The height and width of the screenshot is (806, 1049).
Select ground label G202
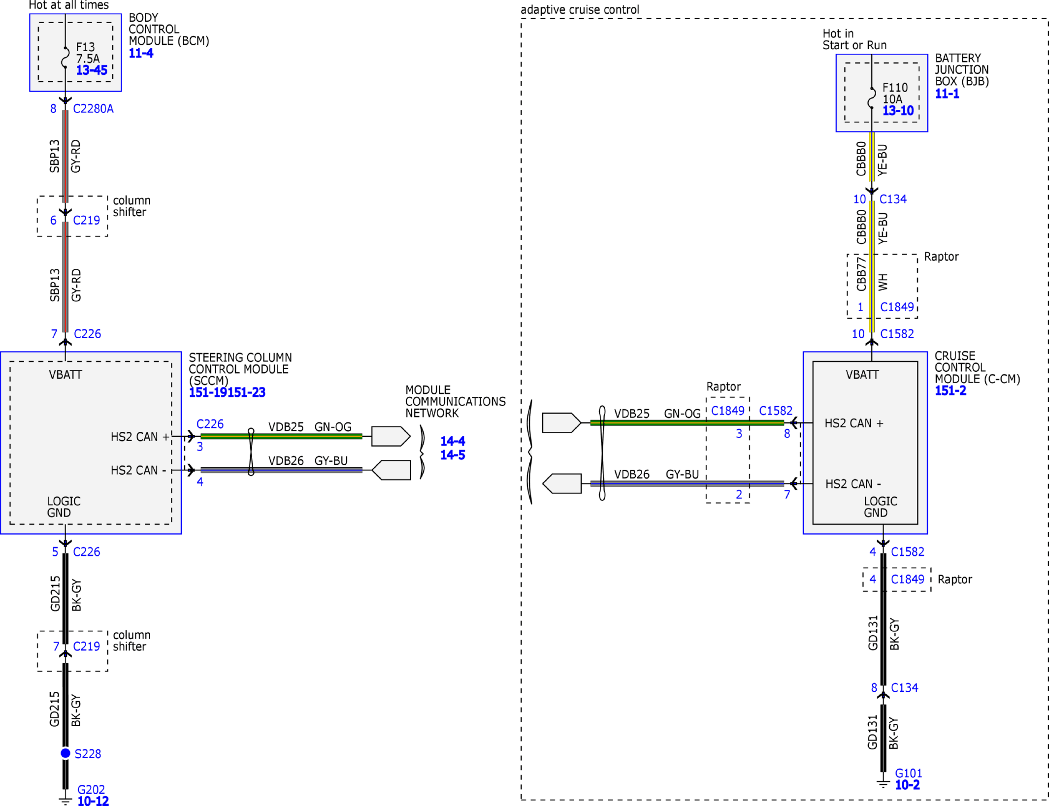click(x=91, y=789)
